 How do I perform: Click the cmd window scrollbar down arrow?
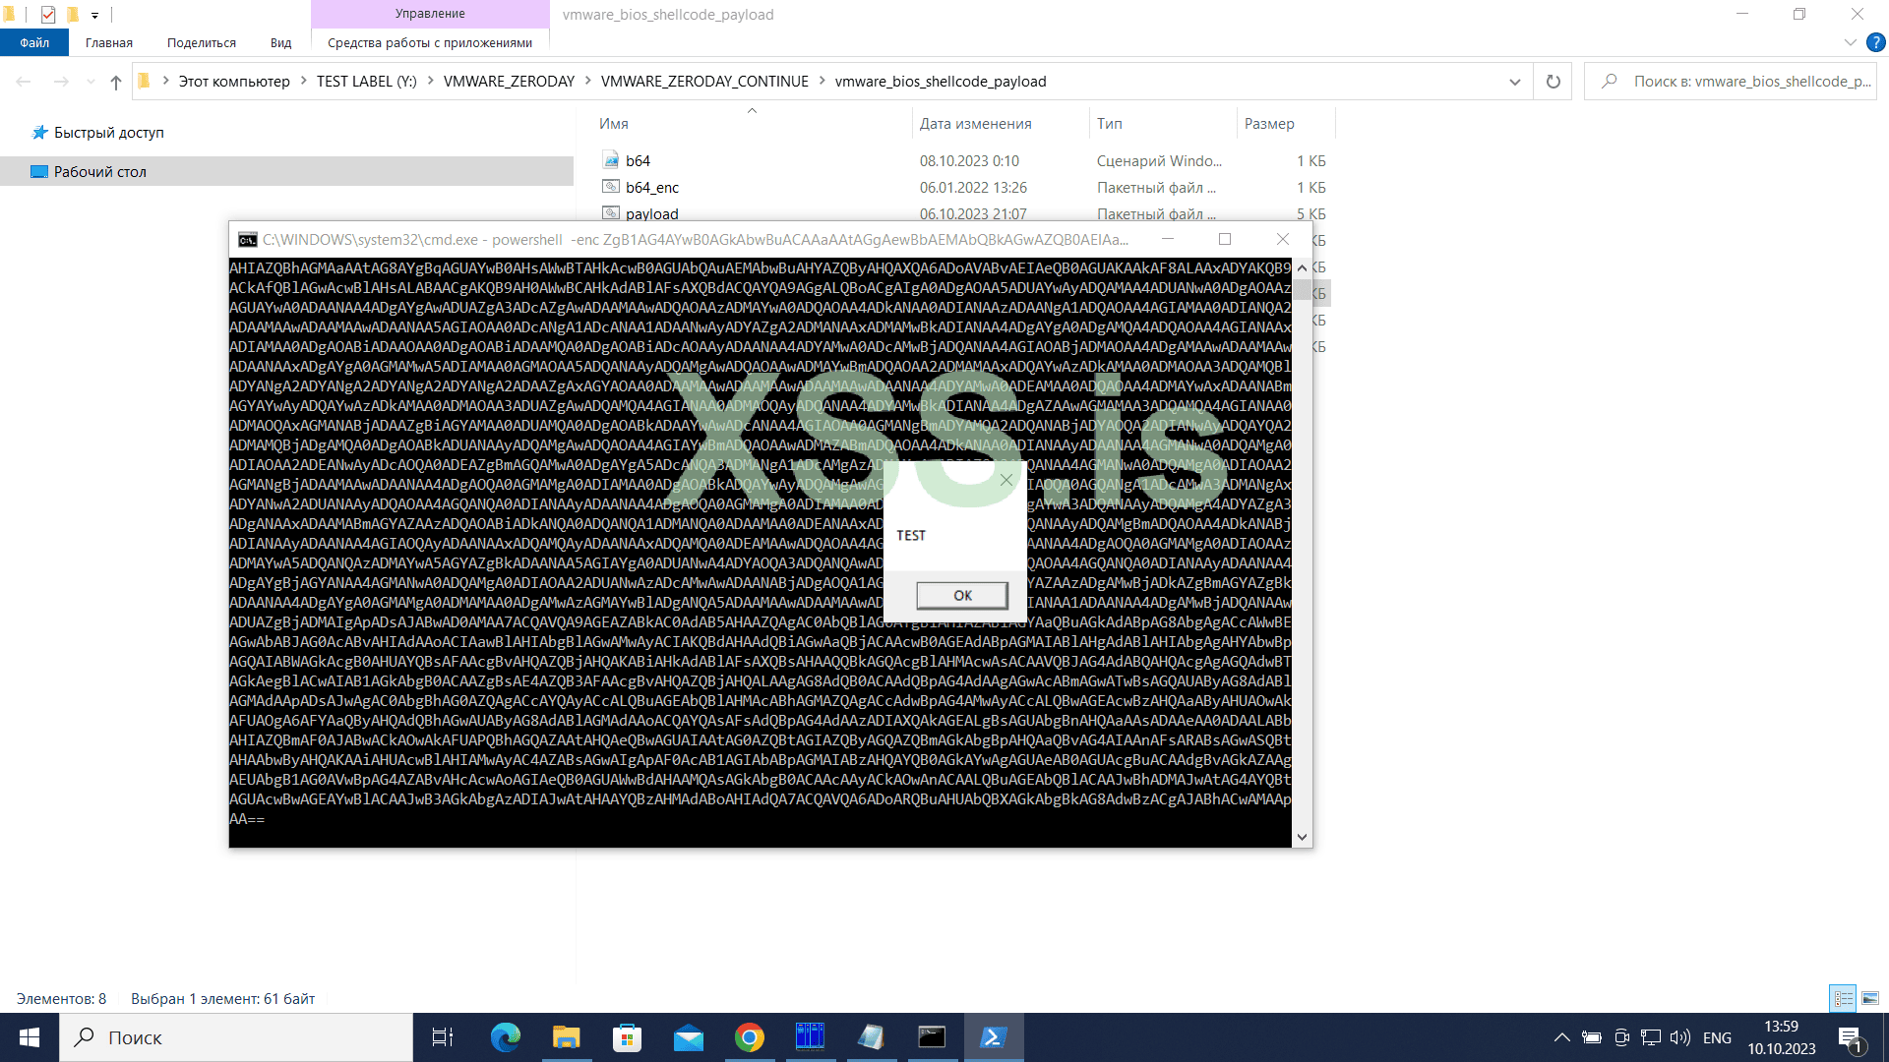pyautogui.click(x=1301, y=836)
